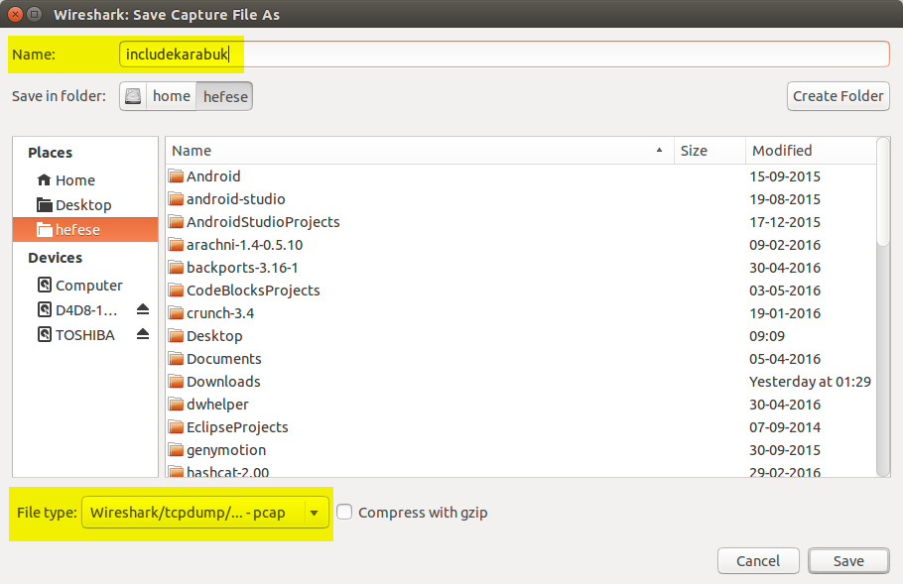Viewport: 903px width, 584px height.
Task: Eject the D4D8-1... device
Action: pyautogui.click(x=143, y=310)
